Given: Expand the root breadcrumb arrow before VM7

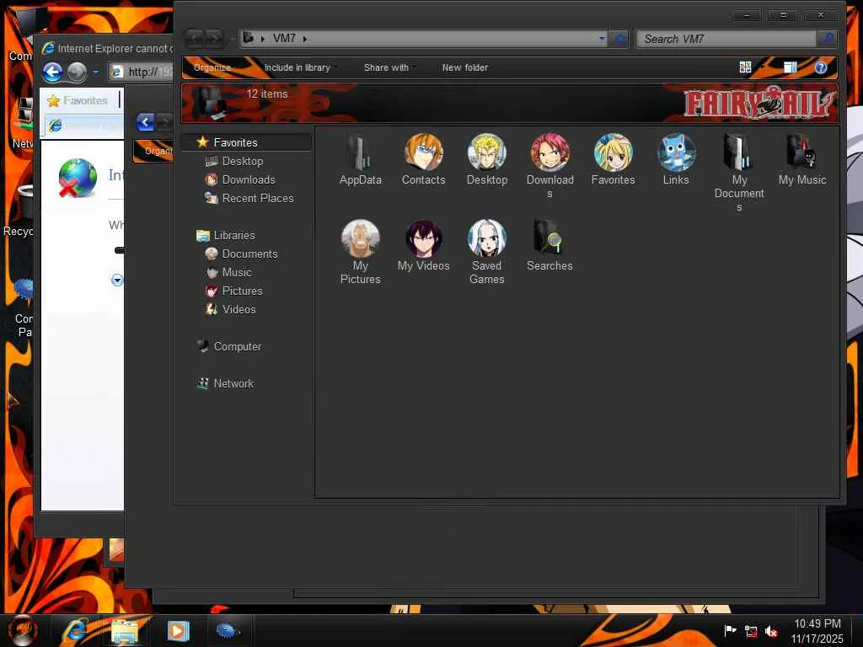Looking at the screenshot, I should (263, 39).
